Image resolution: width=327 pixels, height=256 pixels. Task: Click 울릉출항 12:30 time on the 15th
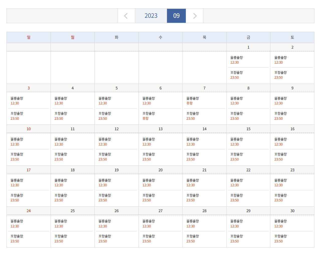pos(235,144)
